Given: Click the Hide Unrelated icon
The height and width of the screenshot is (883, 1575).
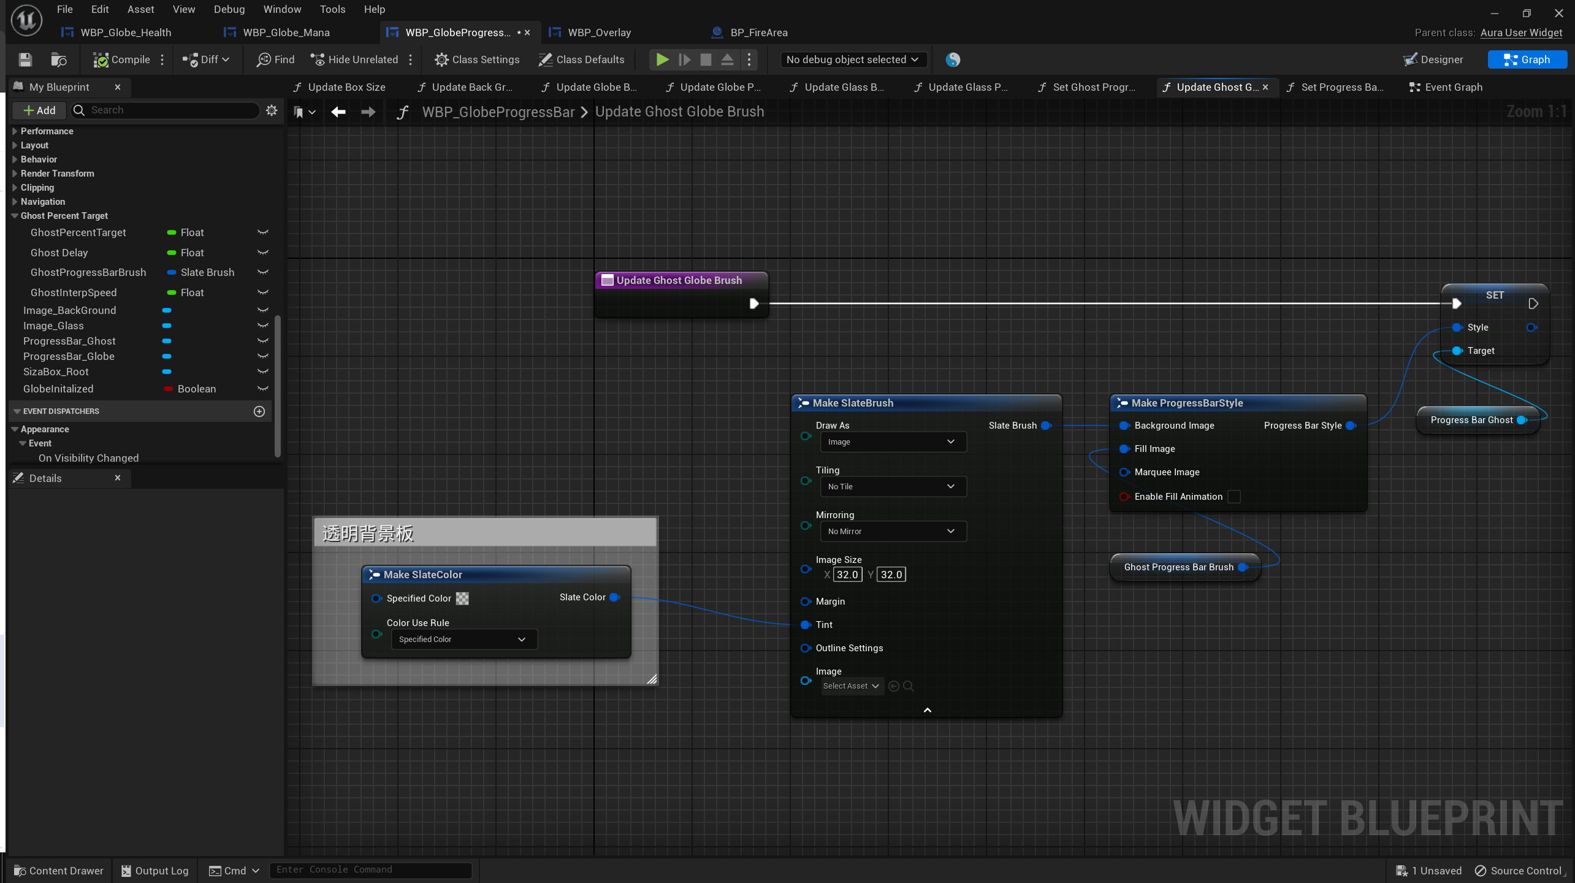Looking at the screenshot, I should tap(318, 59).
